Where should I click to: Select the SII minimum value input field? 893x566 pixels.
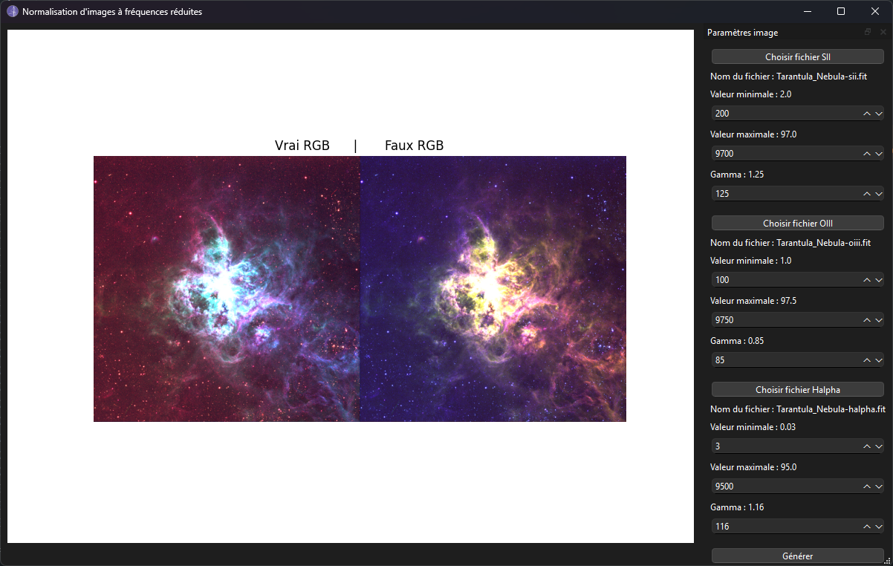point(780,113)
